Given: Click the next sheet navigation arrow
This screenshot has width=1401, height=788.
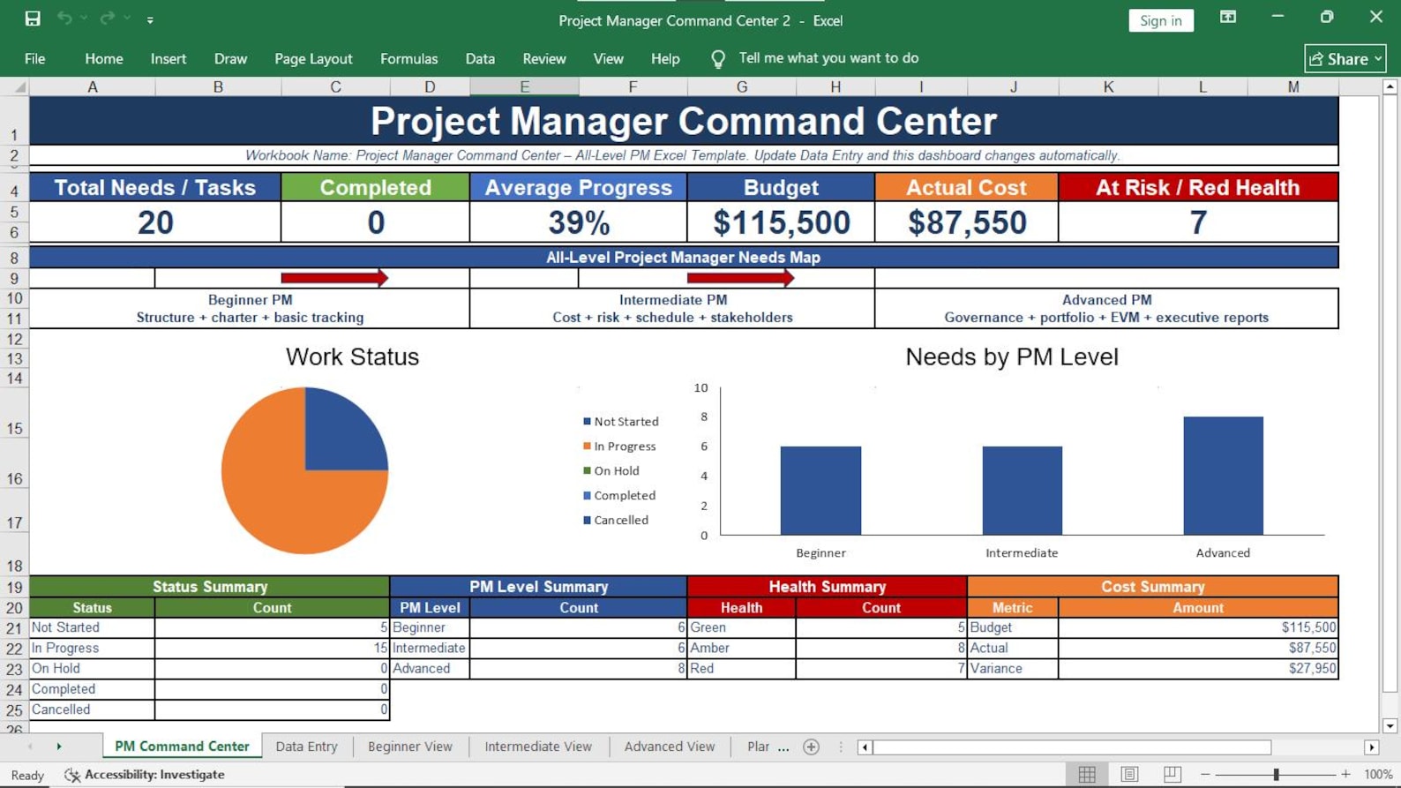Looking at the screenshot, I should [x=59, y=747].
